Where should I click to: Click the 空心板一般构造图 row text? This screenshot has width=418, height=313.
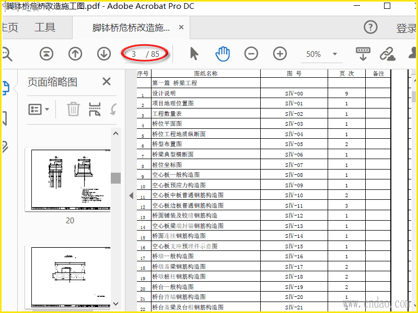(x=176, y=175)
